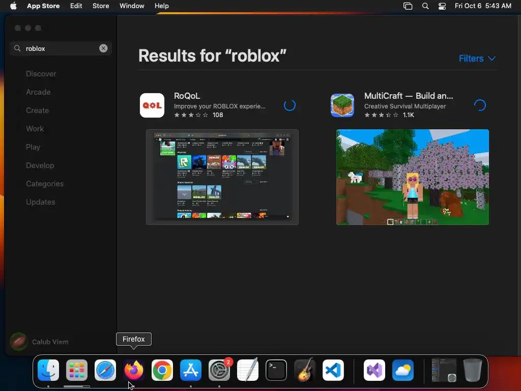The image size is (521, 391).
Task: Open Control Center in menu bar
Action: 442,6
